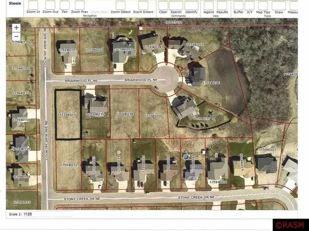Select the Zoom Out tool

coord(50,7)
